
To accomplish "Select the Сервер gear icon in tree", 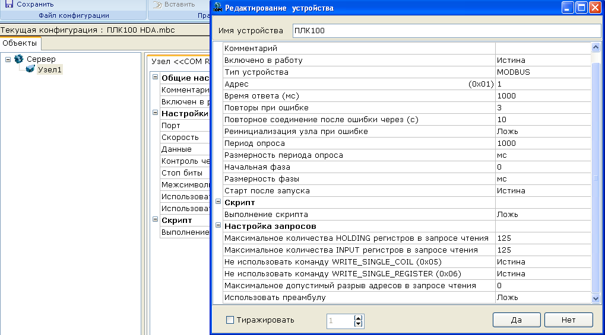I will point(19,59).
